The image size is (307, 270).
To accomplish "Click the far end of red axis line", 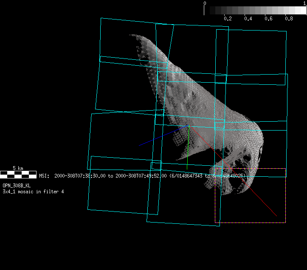I will (x=276, y=216).
